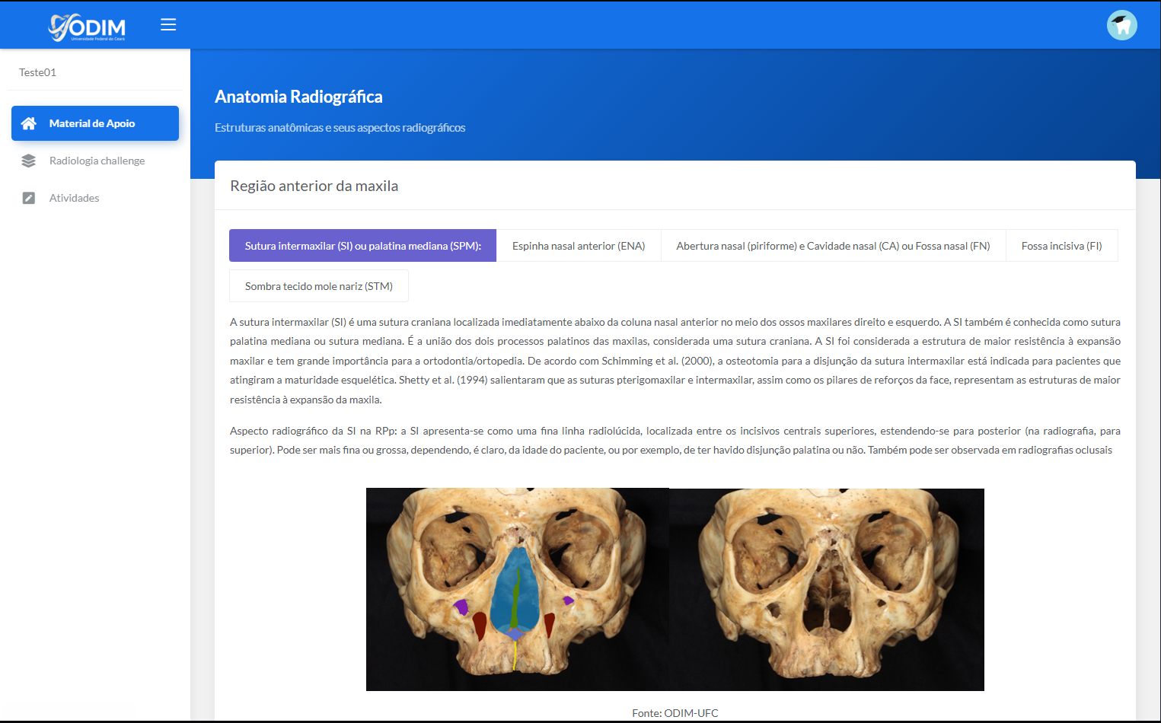Screen dimensions: 1161x723
Task: Click the Região anterior da maxila heading
Action: (x=314, y=186)
